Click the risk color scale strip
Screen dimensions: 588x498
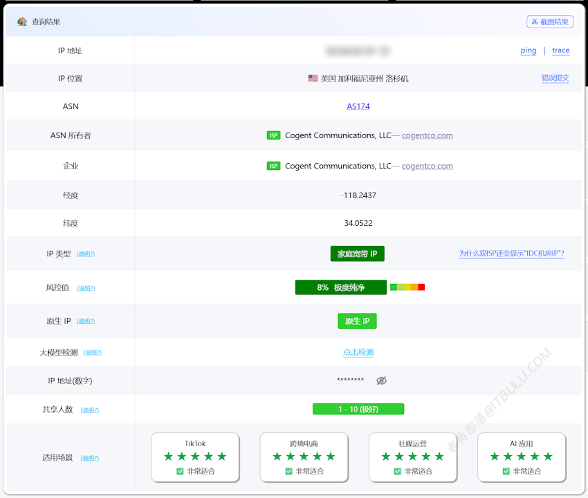coord(407,287)
